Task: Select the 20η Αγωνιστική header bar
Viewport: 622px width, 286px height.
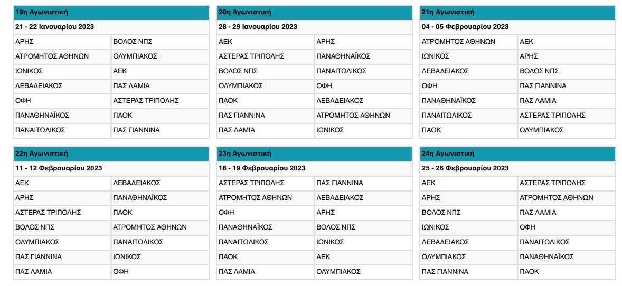Action: (314, 12)
